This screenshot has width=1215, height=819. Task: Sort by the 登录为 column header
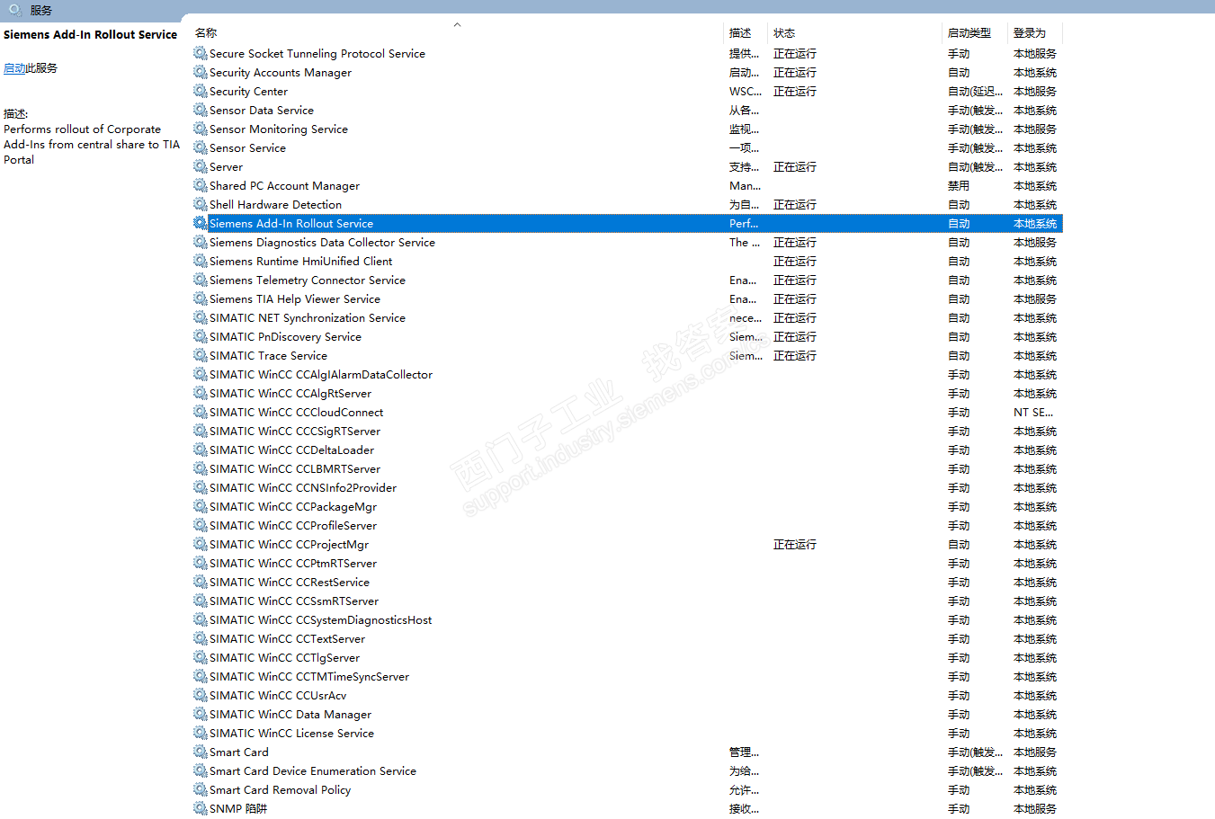pos(1030,33)
